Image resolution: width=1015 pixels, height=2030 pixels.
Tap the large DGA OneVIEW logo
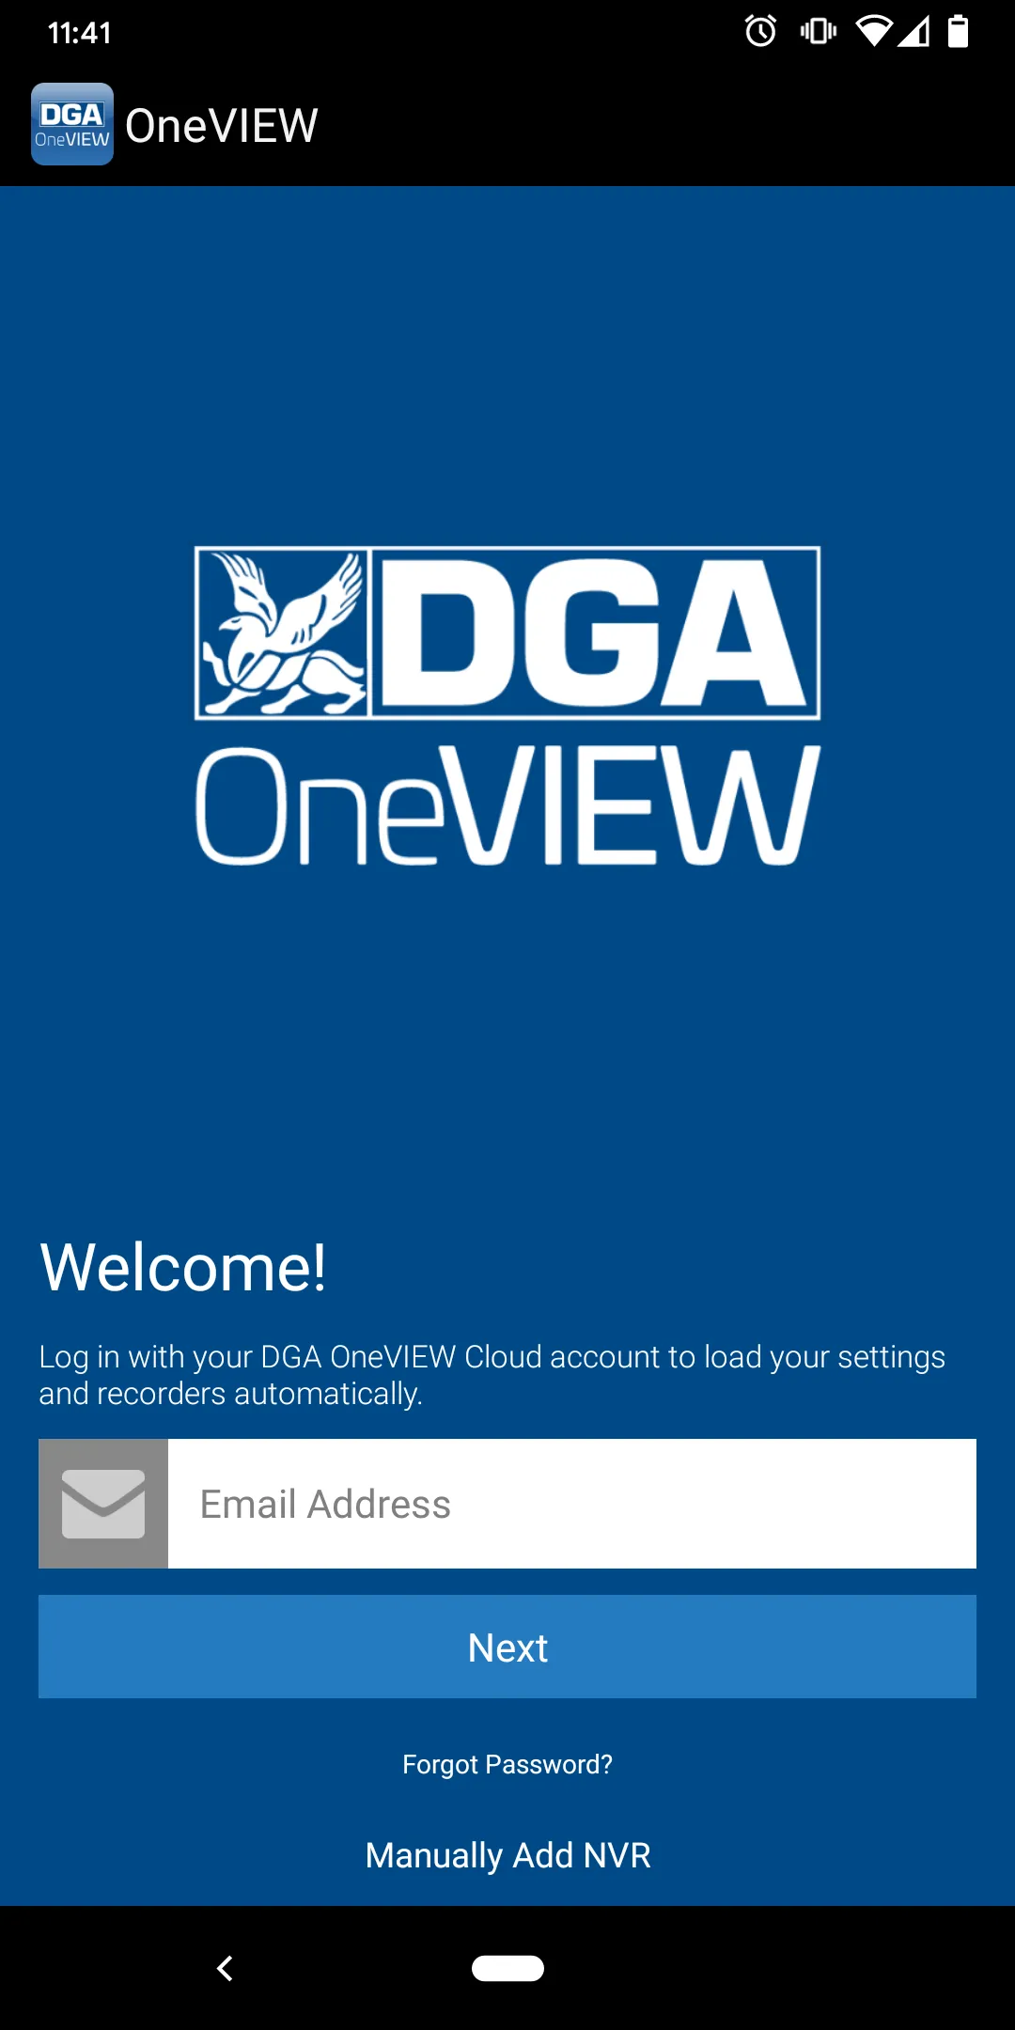click(507, 706)
